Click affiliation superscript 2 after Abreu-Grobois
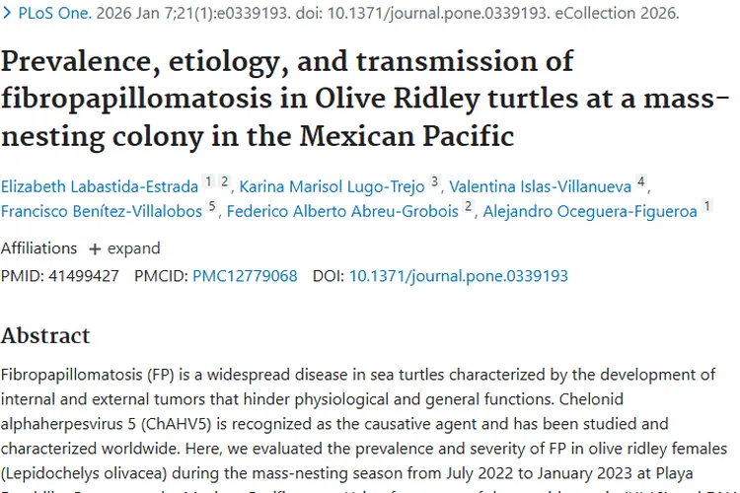Screen dimensions: 740x493 [469, 208]
